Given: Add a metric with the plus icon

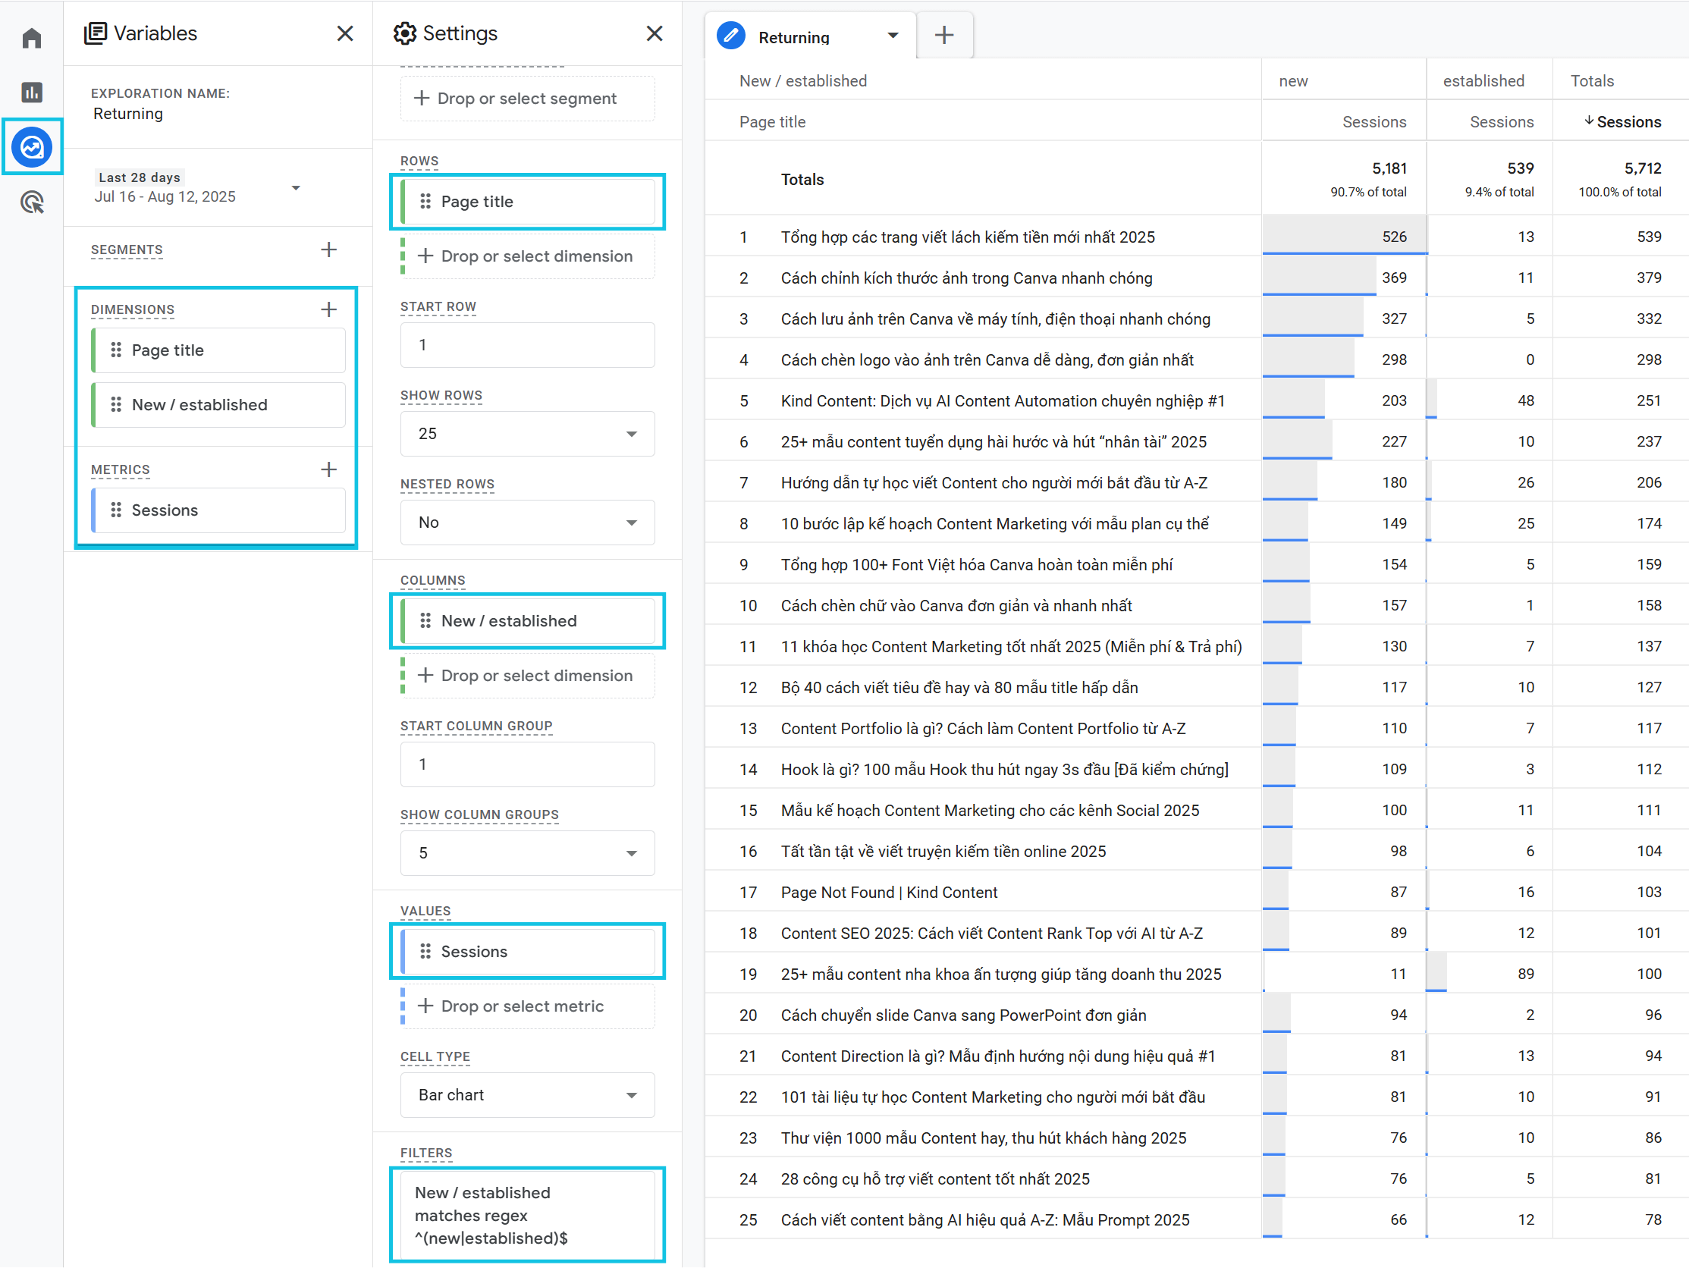Looking at the screenshot, I should (x=329, y=469).
